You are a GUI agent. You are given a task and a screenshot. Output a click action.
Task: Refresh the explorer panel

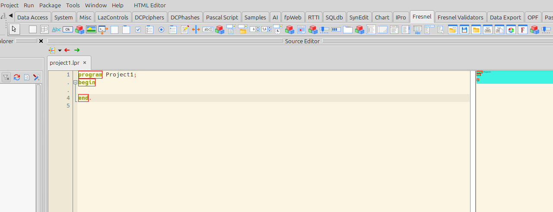coord(17,77)
